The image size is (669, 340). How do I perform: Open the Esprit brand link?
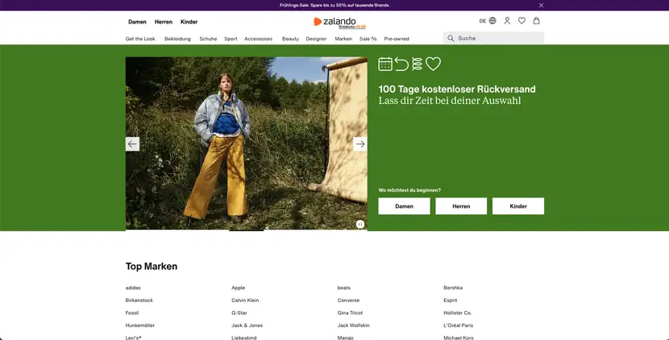[x=450, y=301]
